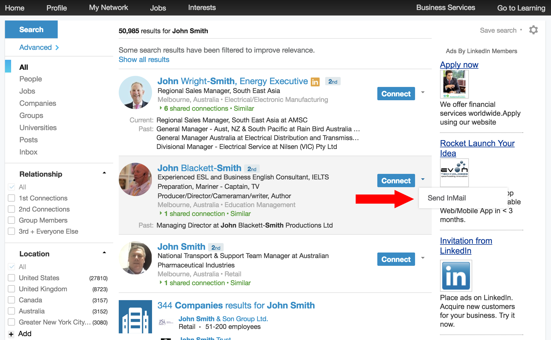Screen dimensions: 551x340
Task: Click the LinkedIn premium badge beside John Wright-Smith
Action: click(315, 82)
